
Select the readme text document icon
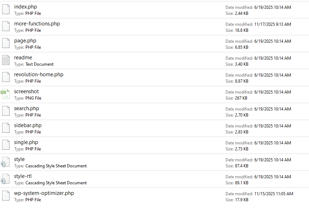click(x=6, y=60)
